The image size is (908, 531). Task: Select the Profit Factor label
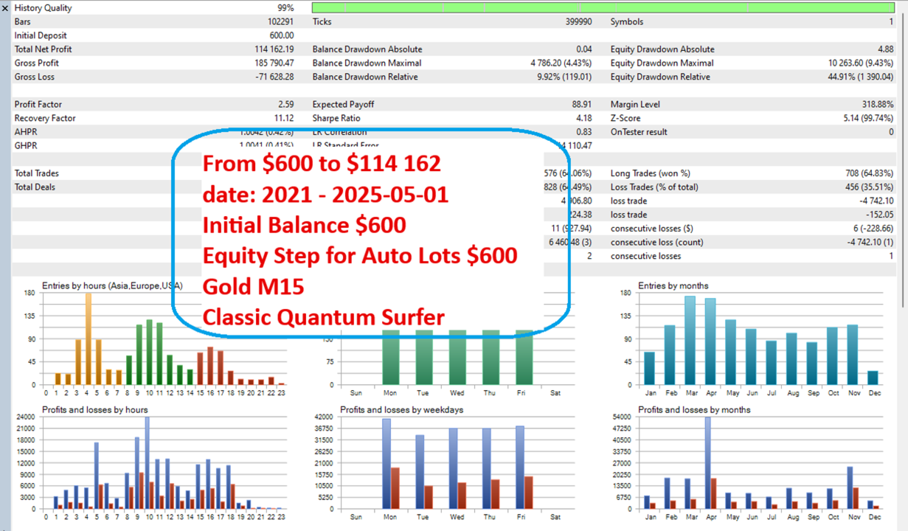(38, 105)
